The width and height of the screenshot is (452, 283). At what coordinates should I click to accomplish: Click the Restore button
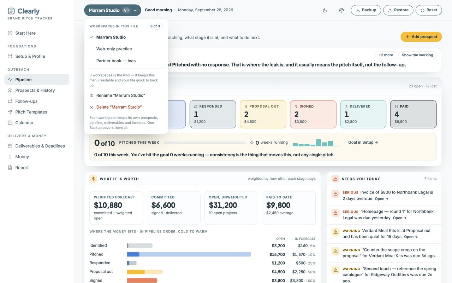point(398,10)
